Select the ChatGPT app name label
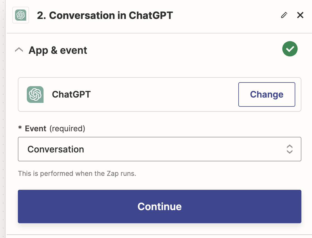This screenshot has height=238, width=312. coord(71,94)
